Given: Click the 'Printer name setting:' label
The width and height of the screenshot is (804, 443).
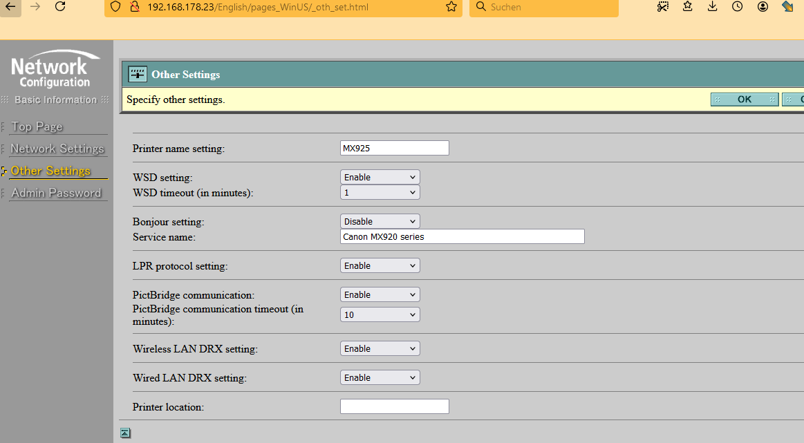Looking at the screenshot, I should (178, 149).
